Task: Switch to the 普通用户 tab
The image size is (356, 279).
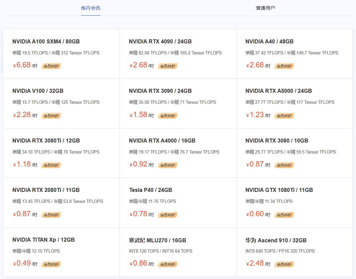Action: pos(265,8)
